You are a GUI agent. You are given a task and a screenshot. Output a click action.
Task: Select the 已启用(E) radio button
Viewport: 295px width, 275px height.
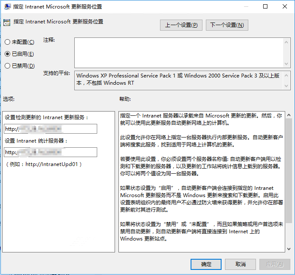pyautogui.click(x=19, y=54)
